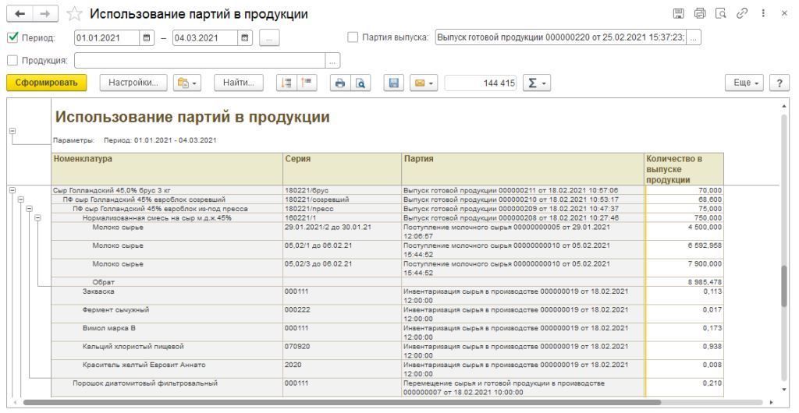The height and width of the screenshot is (413, 799).
Task: Select Продукция value via ellipsis button
Action: pyautogui.click(x=332, y=61)
